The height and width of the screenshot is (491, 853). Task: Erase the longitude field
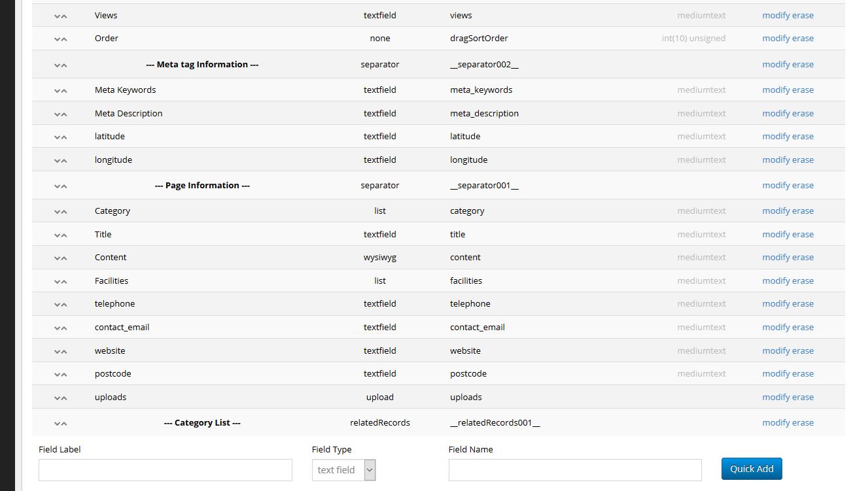pos(803,160)
